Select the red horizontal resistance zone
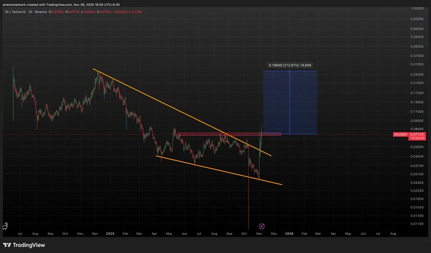 229,134
